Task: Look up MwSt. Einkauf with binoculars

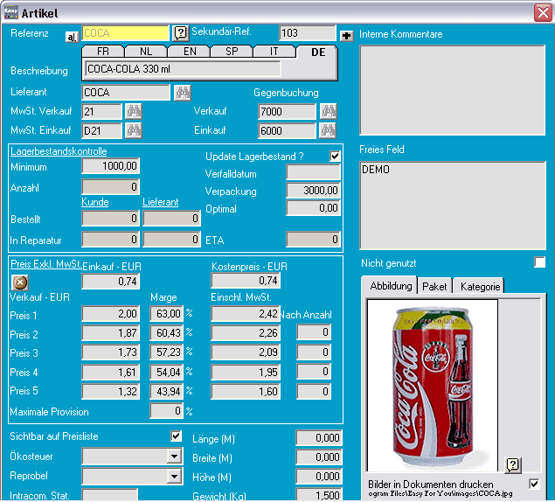Action: click(134, 130)
